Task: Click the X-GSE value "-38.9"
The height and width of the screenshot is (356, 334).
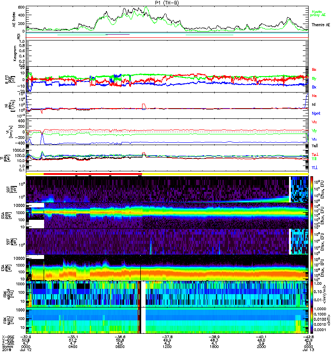Action: coord(214,337)
